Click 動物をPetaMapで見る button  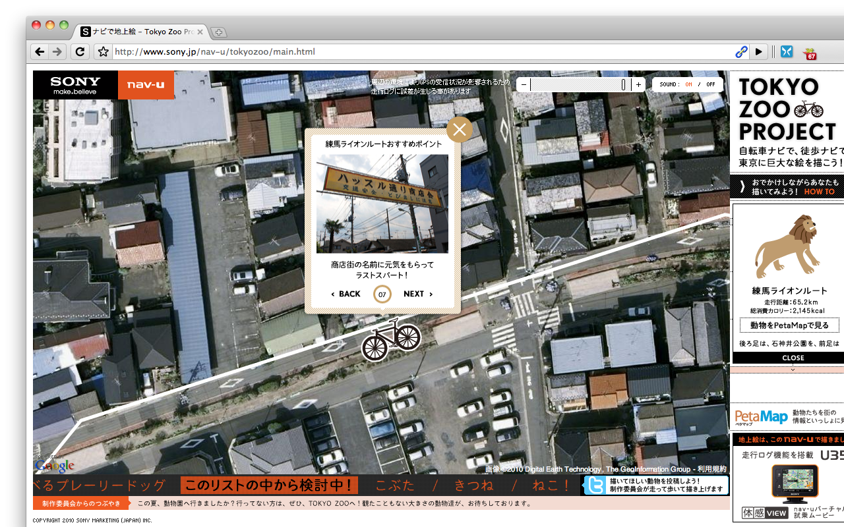pyautogui.click(x=789, y=325)
